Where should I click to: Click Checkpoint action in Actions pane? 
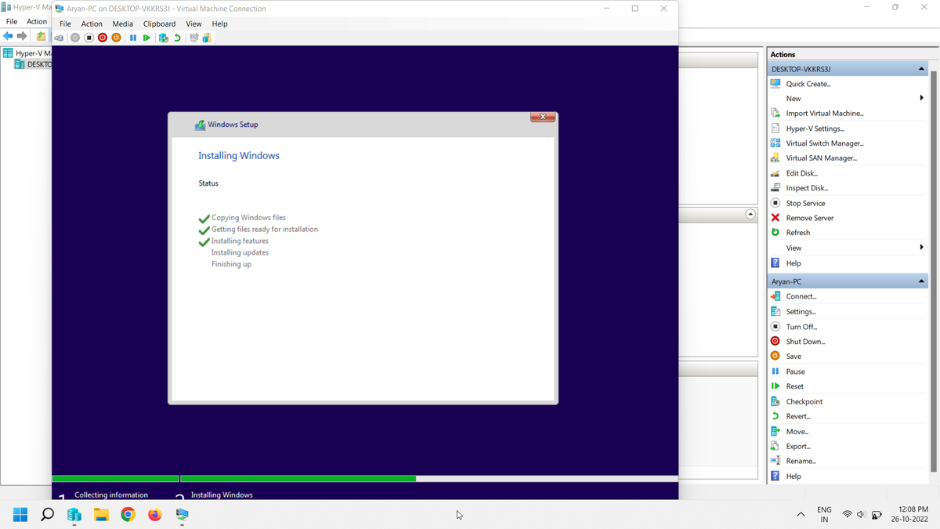(804, 401)
